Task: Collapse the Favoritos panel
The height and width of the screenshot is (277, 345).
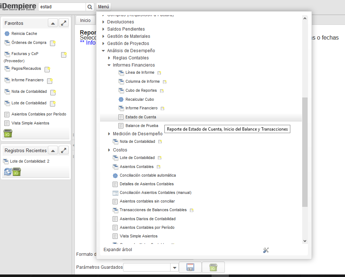Action: coord(53,23)
